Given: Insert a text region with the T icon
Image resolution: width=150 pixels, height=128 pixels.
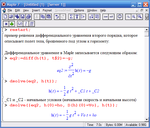Looking at the screenshot, I should (77, 17).
